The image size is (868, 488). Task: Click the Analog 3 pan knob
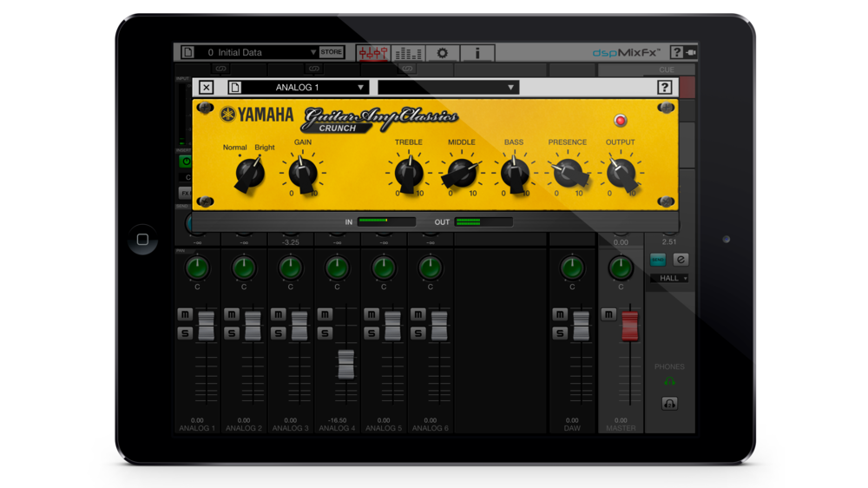[290, 268]
